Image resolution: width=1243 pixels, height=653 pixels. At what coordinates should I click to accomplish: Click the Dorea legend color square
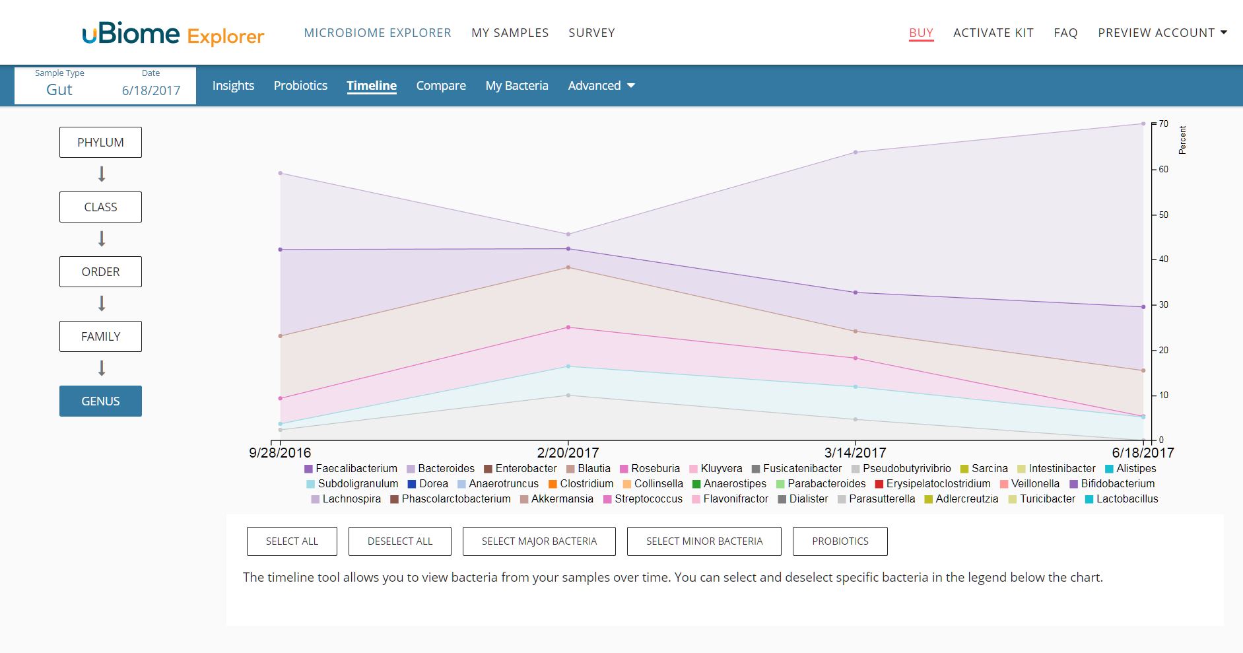[412, 484]
